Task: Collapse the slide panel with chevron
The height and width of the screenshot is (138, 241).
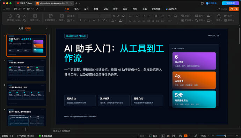Action: pos(47,29)
